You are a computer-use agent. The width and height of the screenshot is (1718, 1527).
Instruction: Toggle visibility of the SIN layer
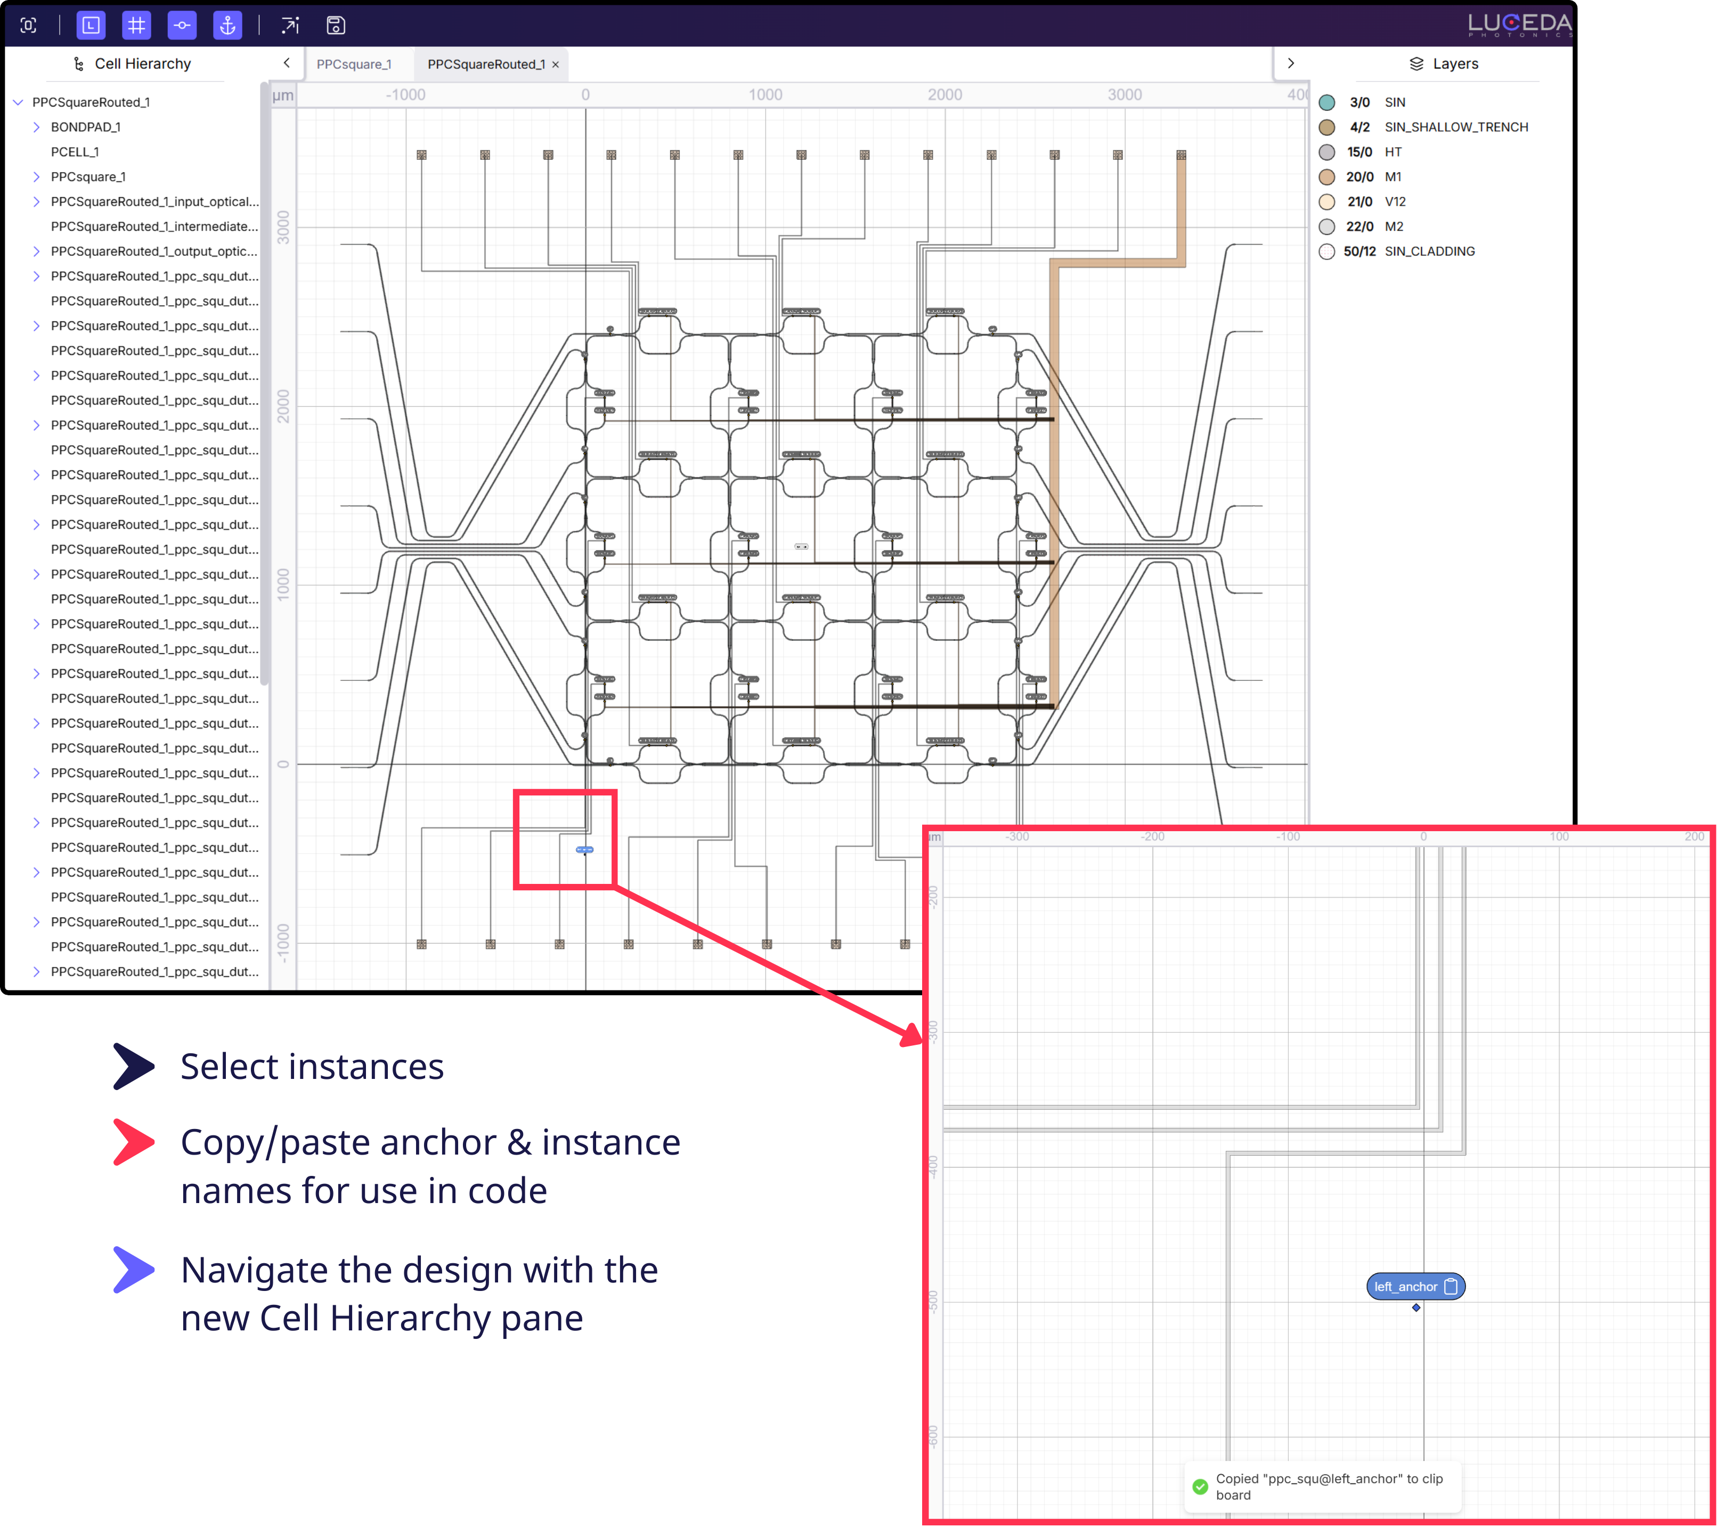1326,102
